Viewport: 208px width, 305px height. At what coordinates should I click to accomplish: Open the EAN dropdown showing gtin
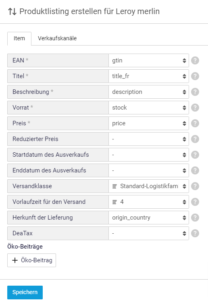coord(149,60)
